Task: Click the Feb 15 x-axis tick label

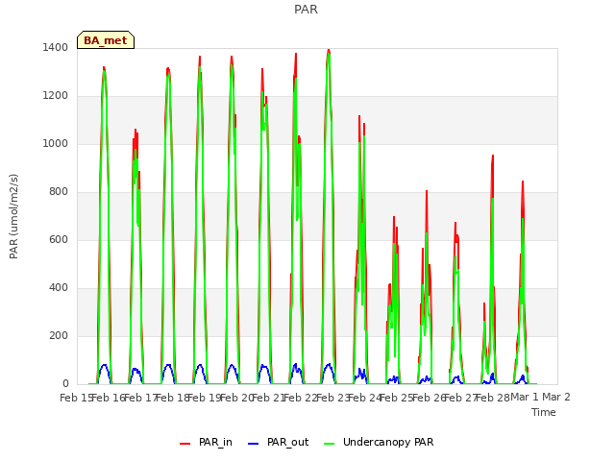Action: click(x=76, y=398)
